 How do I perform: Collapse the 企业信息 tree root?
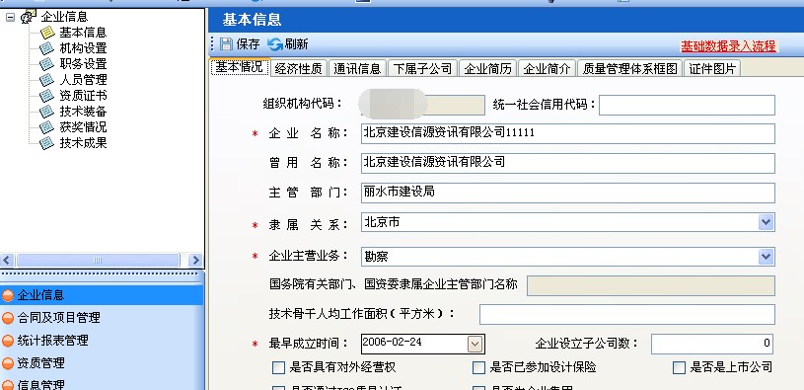click(10, 17)
